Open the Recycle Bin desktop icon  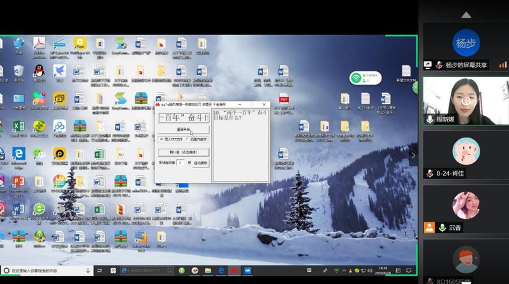pos(18,71)
